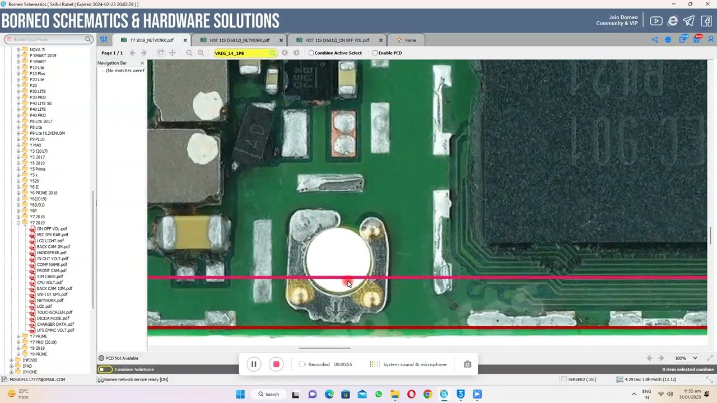Expand the Y7 PRIME folder
Viewport: 717px width, 403px height.
click(18, 336)
